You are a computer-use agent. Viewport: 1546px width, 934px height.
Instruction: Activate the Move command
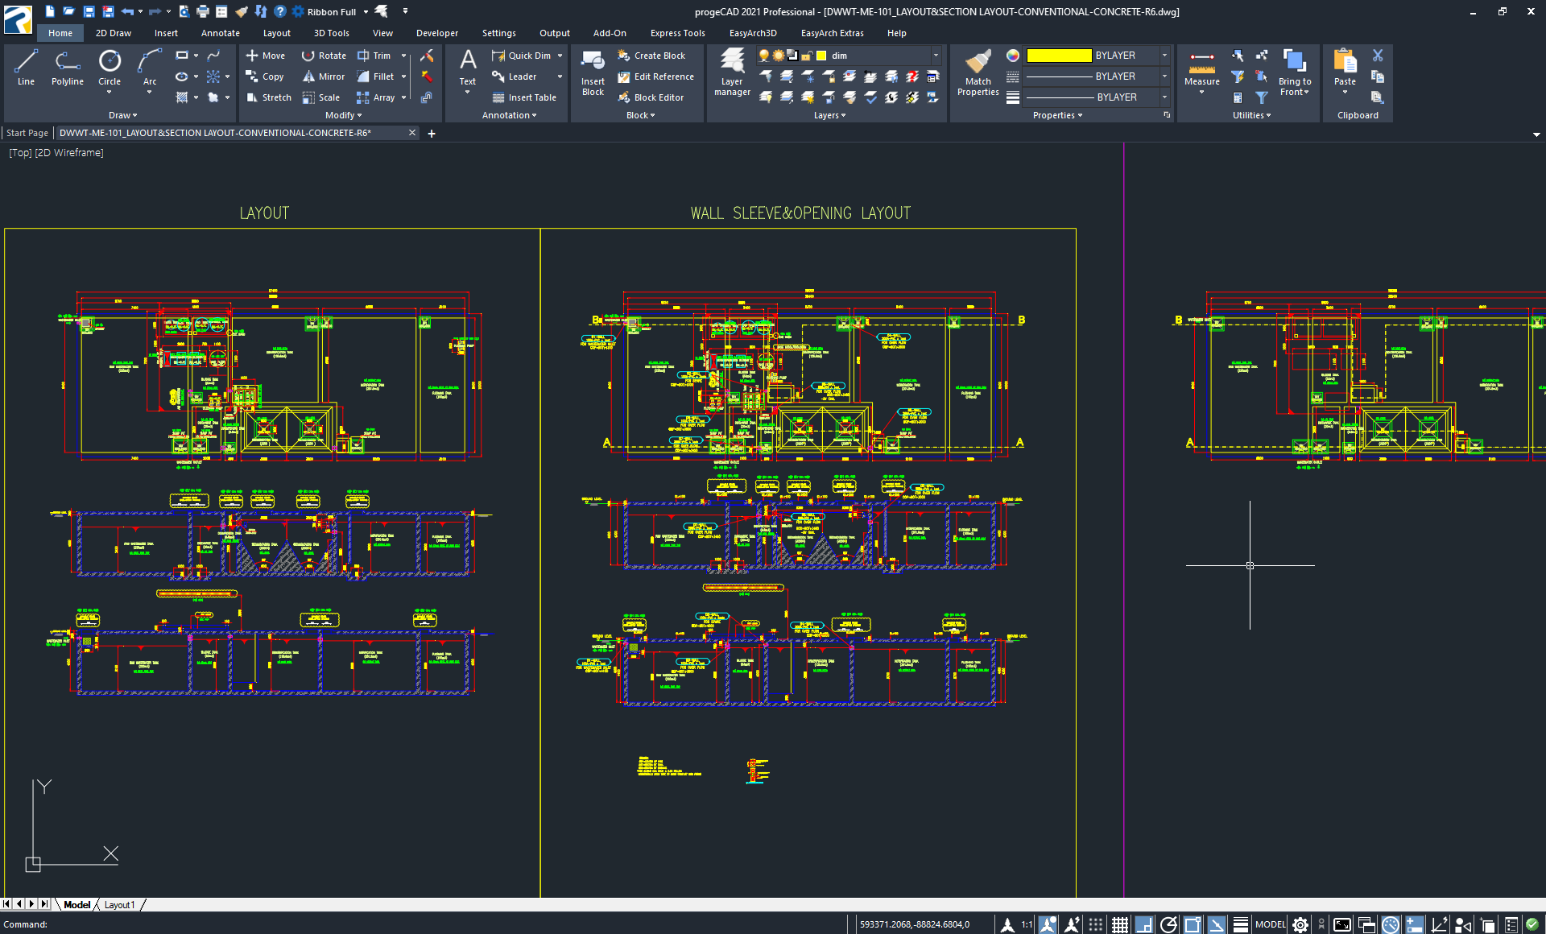point(267,55)
